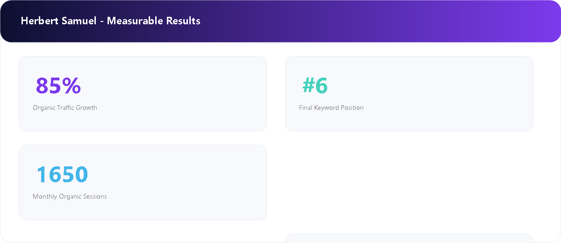Select the word Monthly under 1650
The height and width of the screenshot is (243, 561).
point(45,196)
